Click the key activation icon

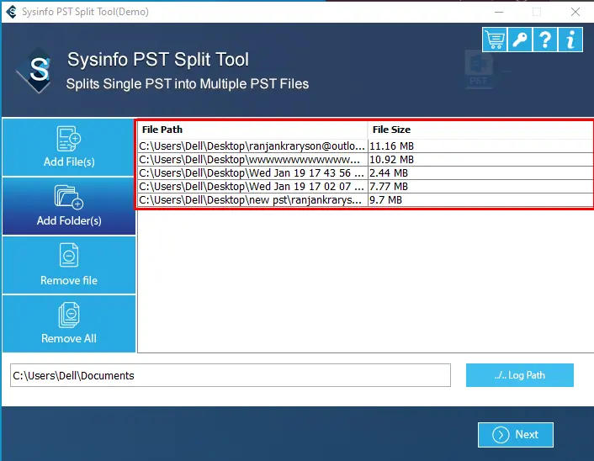click(x=520, y=40)
